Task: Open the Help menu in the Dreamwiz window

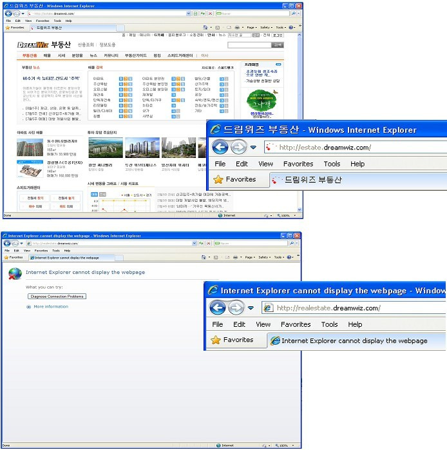Action: tap(68, 21)
